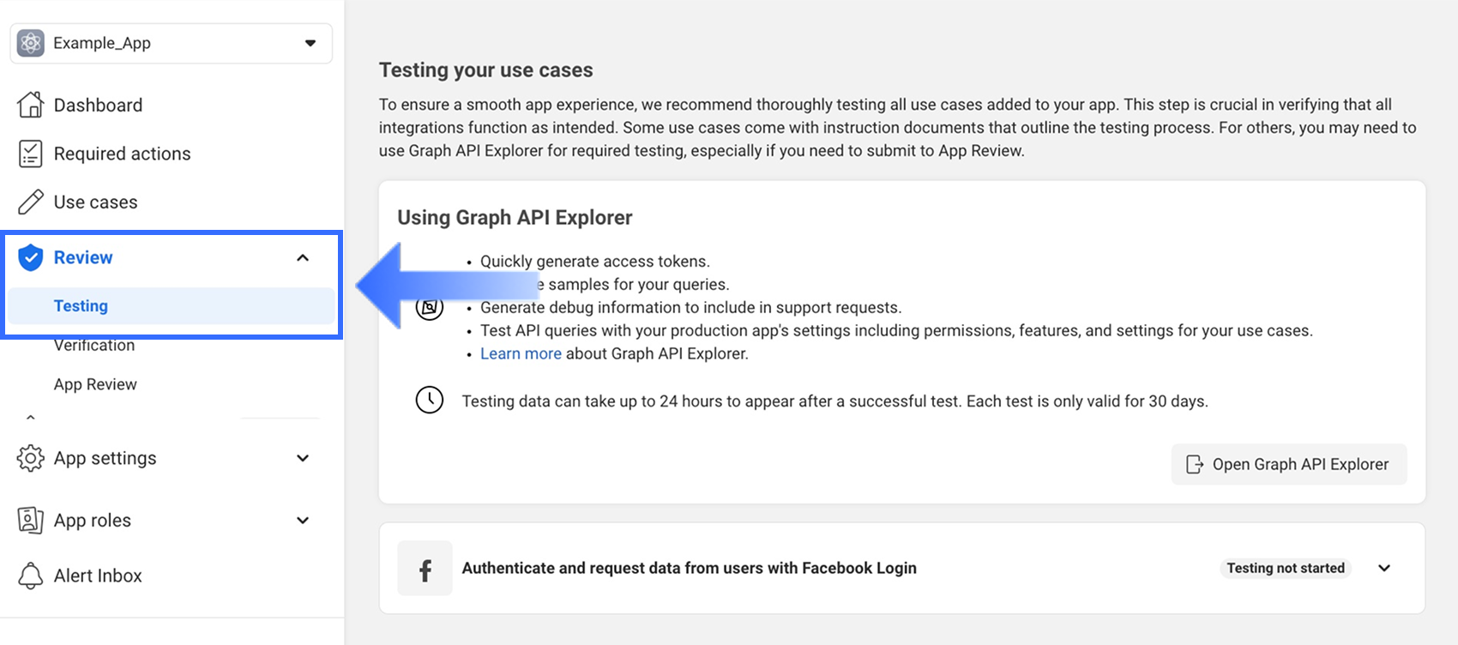Click the Dashboard house icon
The width and height of the screenshot is (1458, 645).
coord(31,105)
